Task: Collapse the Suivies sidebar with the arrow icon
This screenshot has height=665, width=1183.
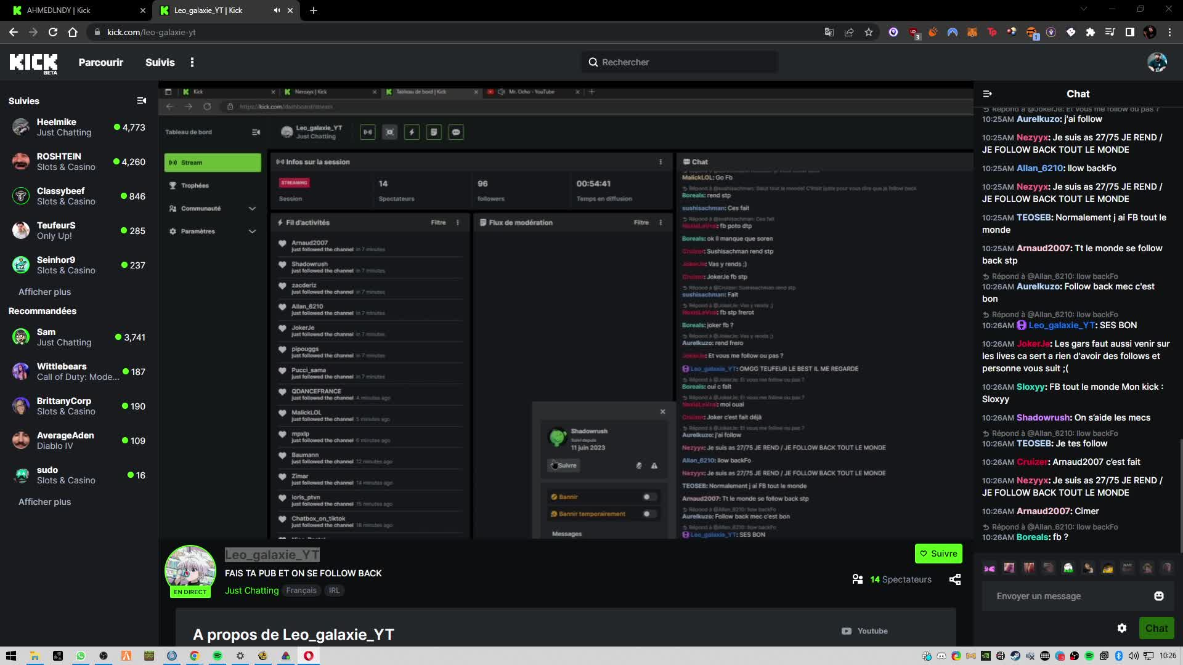Action: pyautogui.click(x=142, y=101)
